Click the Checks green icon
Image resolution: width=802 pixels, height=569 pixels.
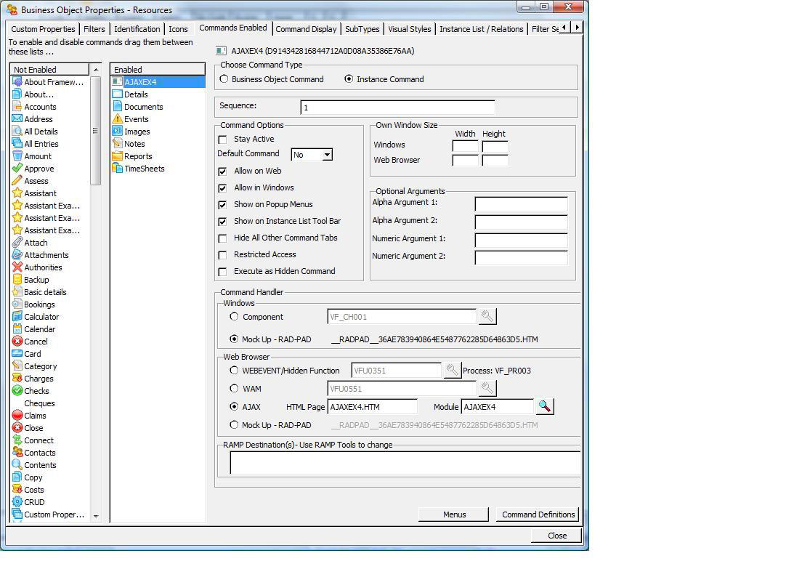(x=17, y=391)
